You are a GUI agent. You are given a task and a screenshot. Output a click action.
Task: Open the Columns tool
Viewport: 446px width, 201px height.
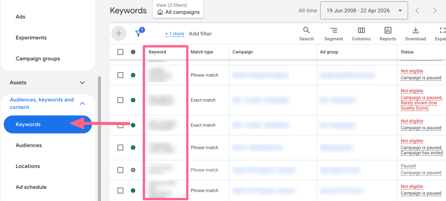[x=361, y=34]
